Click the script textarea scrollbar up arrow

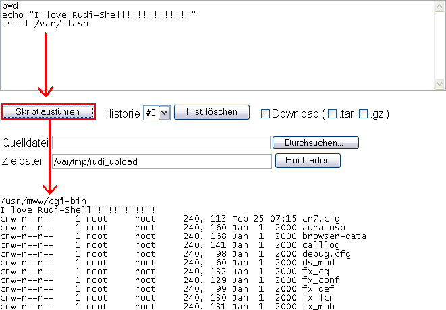tap(440, 6)
